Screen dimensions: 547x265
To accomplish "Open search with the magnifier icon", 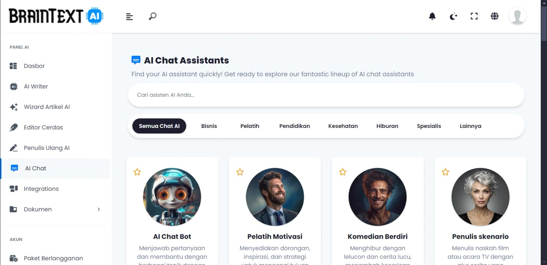I will [x=152, y=16].
